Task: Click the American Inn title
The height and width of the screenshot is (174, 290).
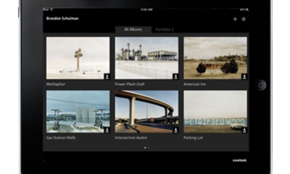Action: (x=195, y=84)
